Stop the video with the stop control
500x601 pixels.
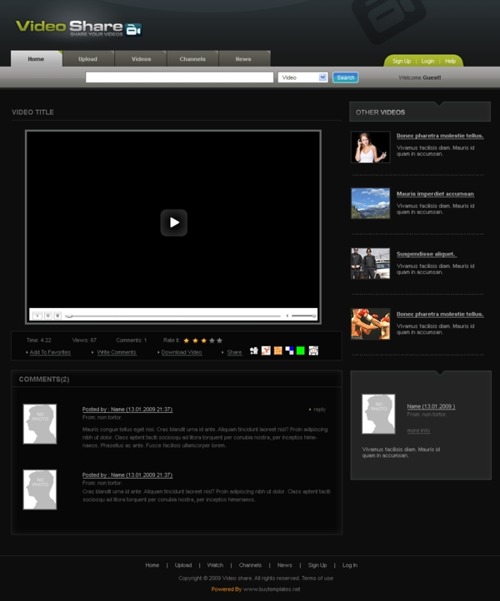[57, 315]
